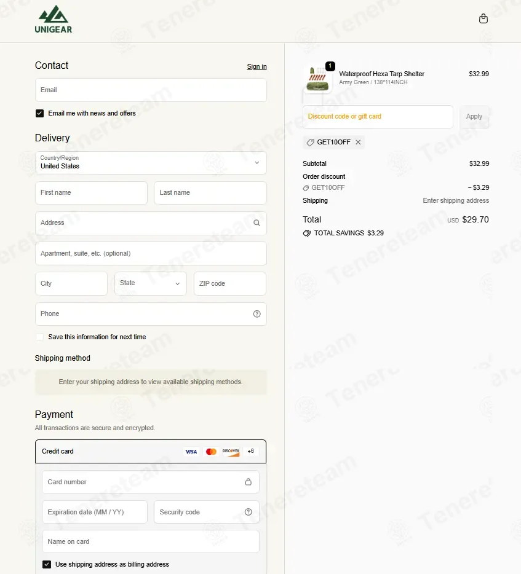Select the Credit card payment option

pyautogui.click(x=151, y=451)
